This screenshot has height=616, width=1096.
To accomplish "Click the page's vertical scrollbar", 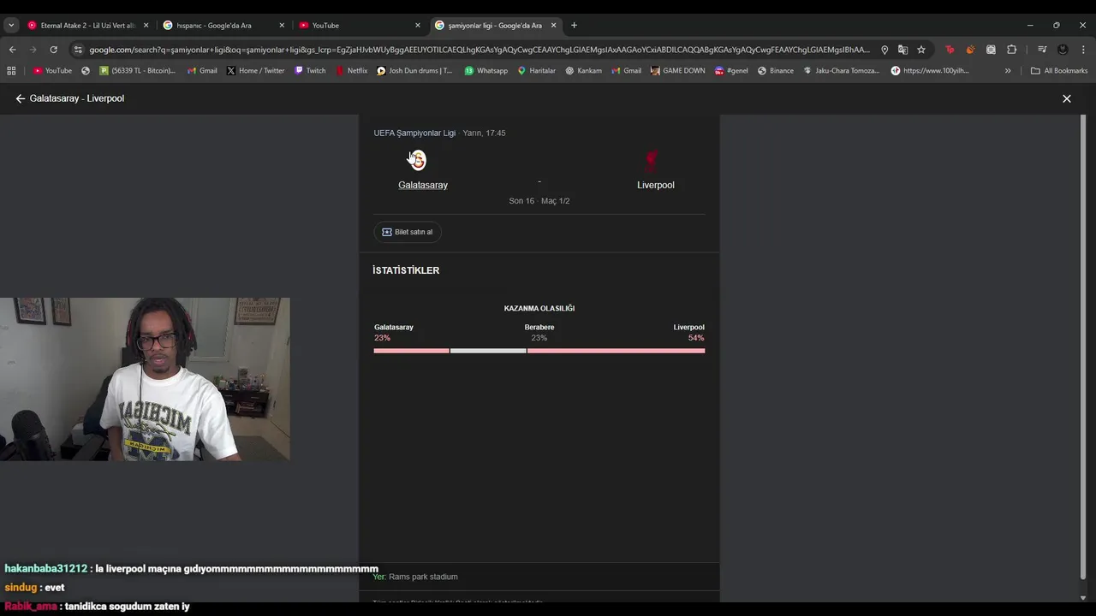I will coord(1083,346).
